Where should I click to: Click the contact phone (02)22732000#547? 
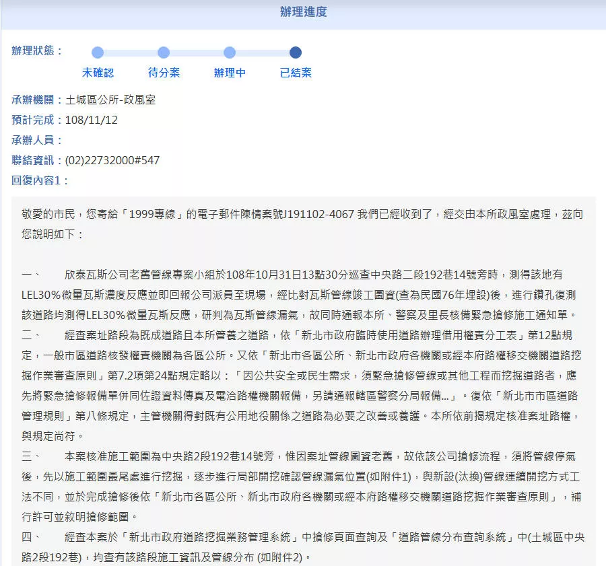112,160
